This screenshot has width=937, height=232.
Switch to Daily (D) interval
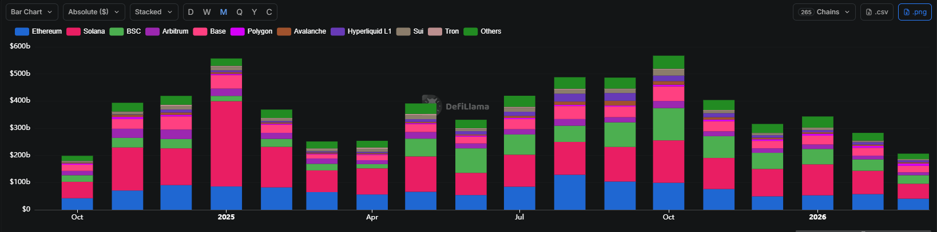[x=190, y=12]
